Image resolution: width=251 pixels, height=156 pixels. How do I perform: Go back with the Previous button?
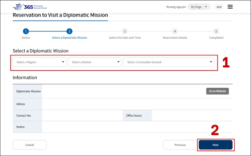point(180,145)
